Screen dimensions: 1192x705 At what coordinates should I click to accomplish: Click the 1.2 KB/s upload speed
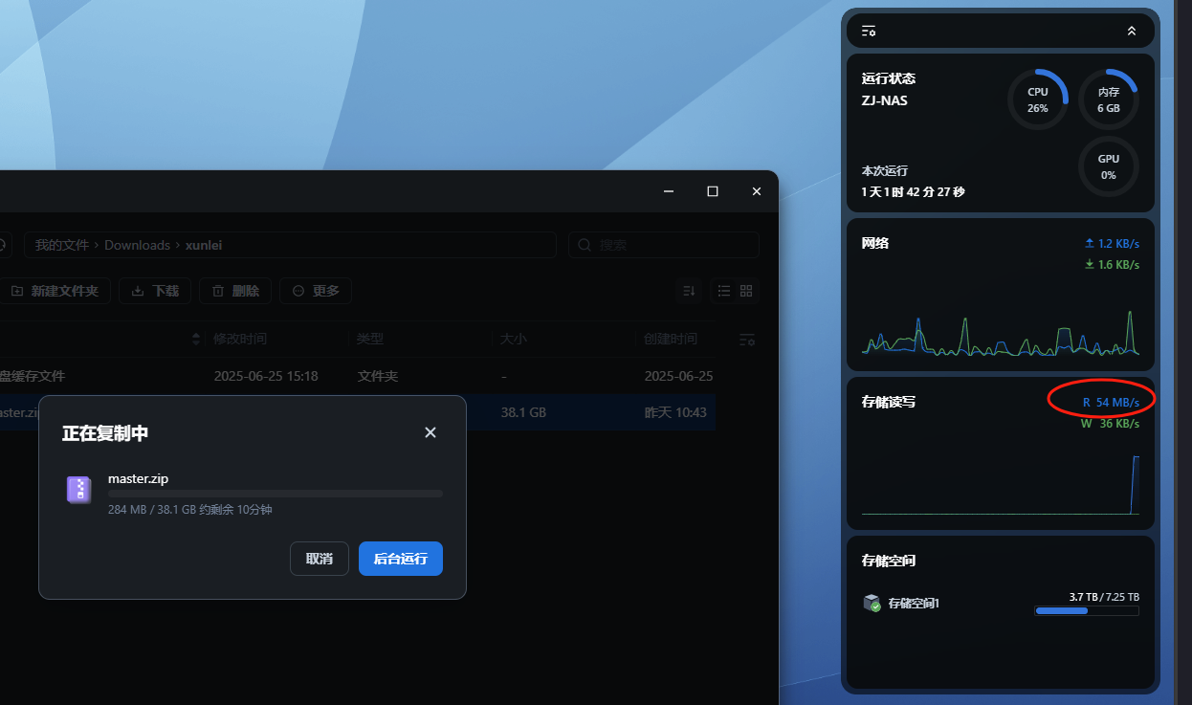click(1118, 243)
